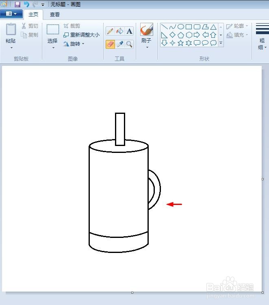Screen dimensions: 269x305
Task: Choose the Right arrow shape
Action: click(197, 35)
